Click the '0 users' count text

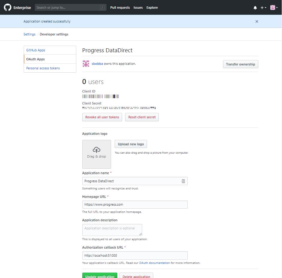(x=93, y=82)
